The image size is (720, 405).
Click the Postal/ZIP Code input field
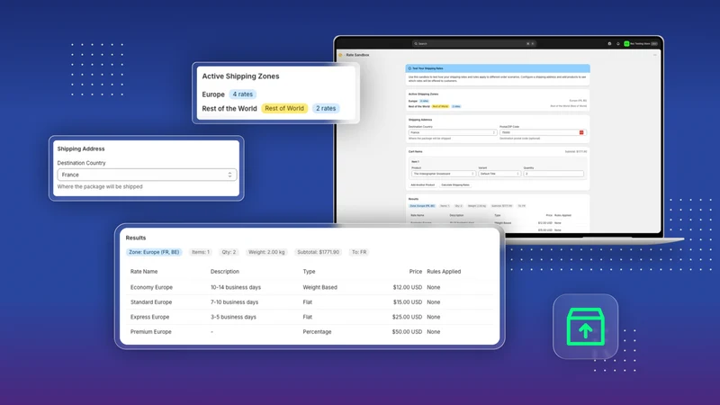coord(542,132)
